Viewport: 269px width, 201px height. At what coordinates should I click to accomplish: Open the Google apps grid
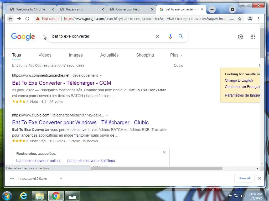pyautogui.click(x=252, y=37)
